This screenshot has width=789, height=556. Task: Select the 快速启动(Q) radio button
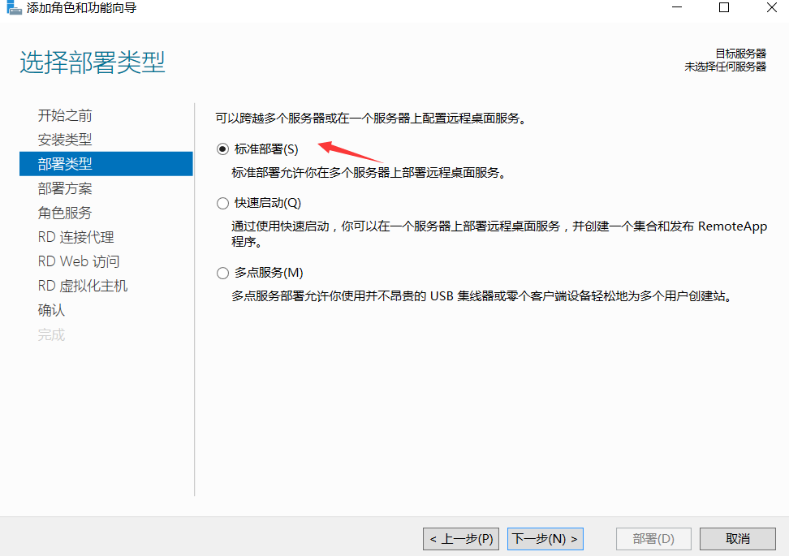223,204
